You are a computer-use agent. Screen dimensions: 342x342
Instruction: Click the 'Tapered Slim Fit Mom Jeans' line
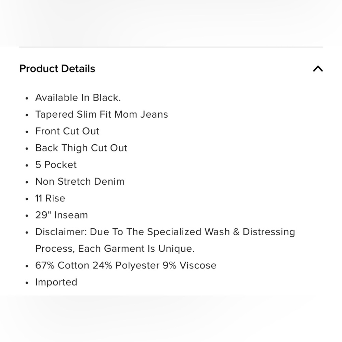coord(102,115)
